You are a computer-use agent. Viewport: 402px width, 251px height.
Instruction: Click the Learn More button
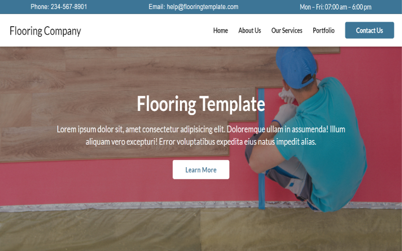click(x=201, y=170)
